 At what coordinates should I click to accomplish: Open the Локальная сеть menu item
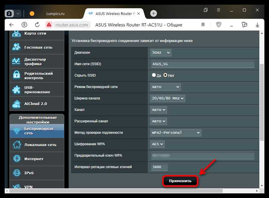[37, 145]
